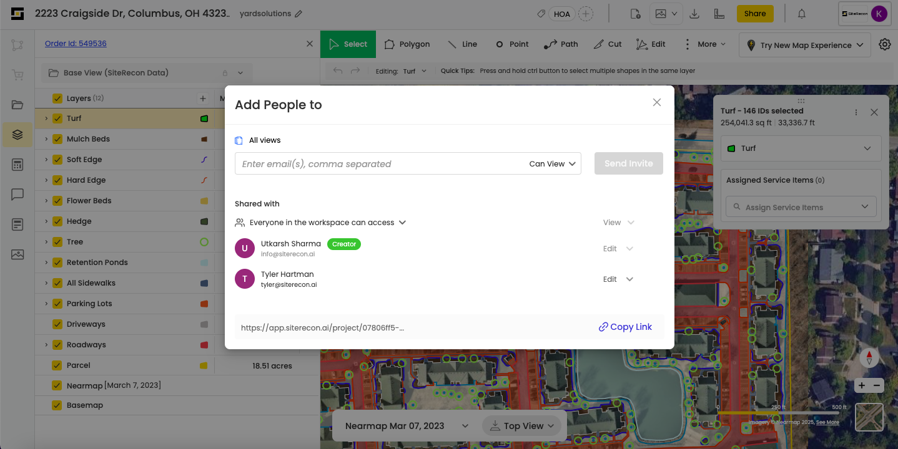Open the image gallery icon in left sidebar

[17, 254]
